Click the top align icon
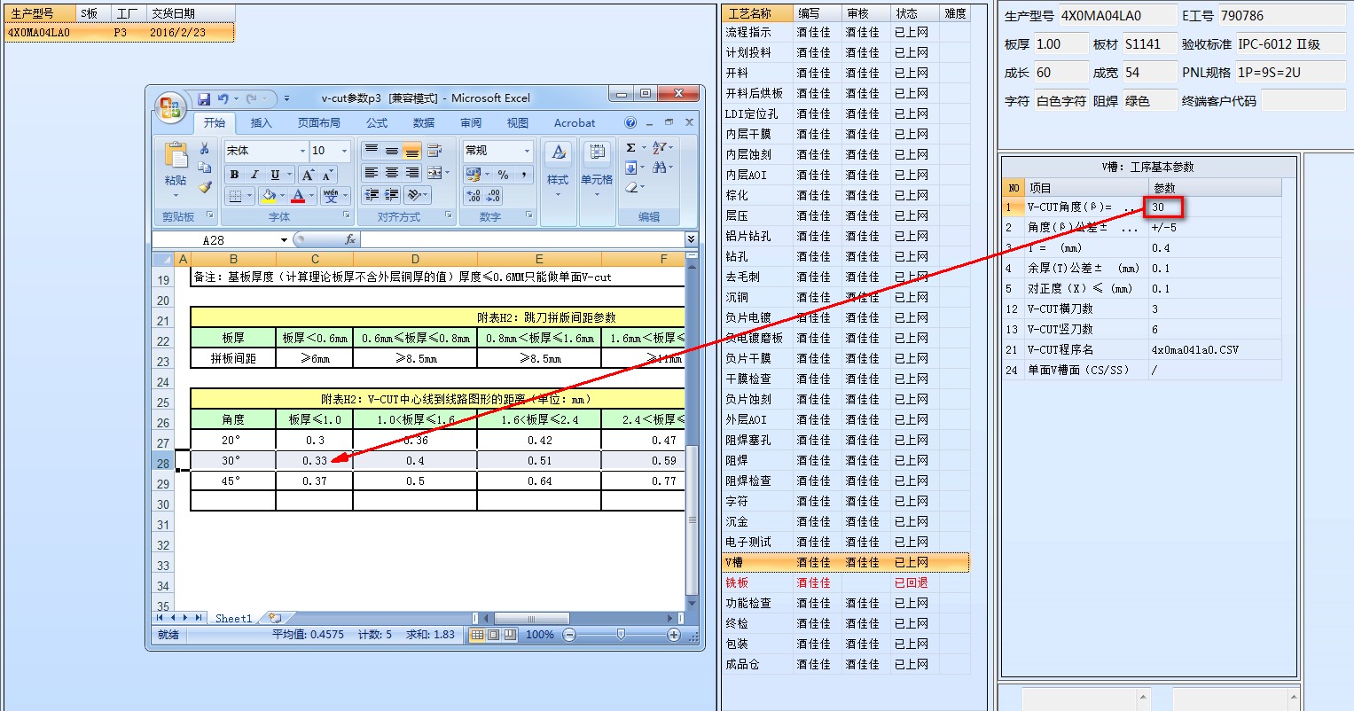The image size is (1354, 711). pos(372,150)
